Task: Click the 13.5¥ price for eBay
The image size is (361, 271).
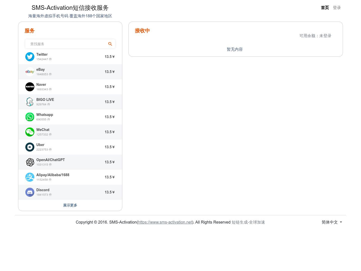Action: pyautogui.click(x=110, y=72)
